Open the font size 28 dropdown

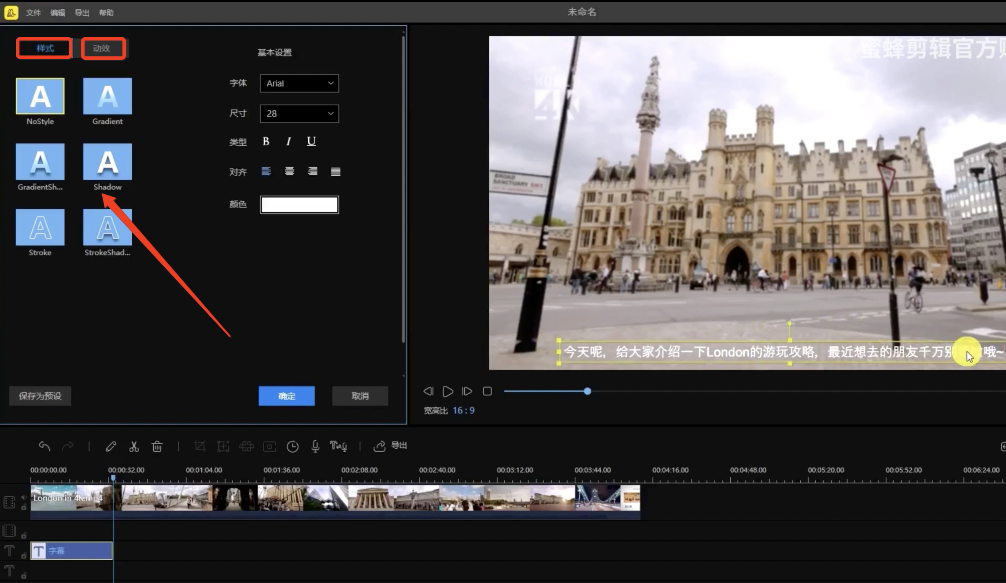pyautogui.click(x=300, y=114)
